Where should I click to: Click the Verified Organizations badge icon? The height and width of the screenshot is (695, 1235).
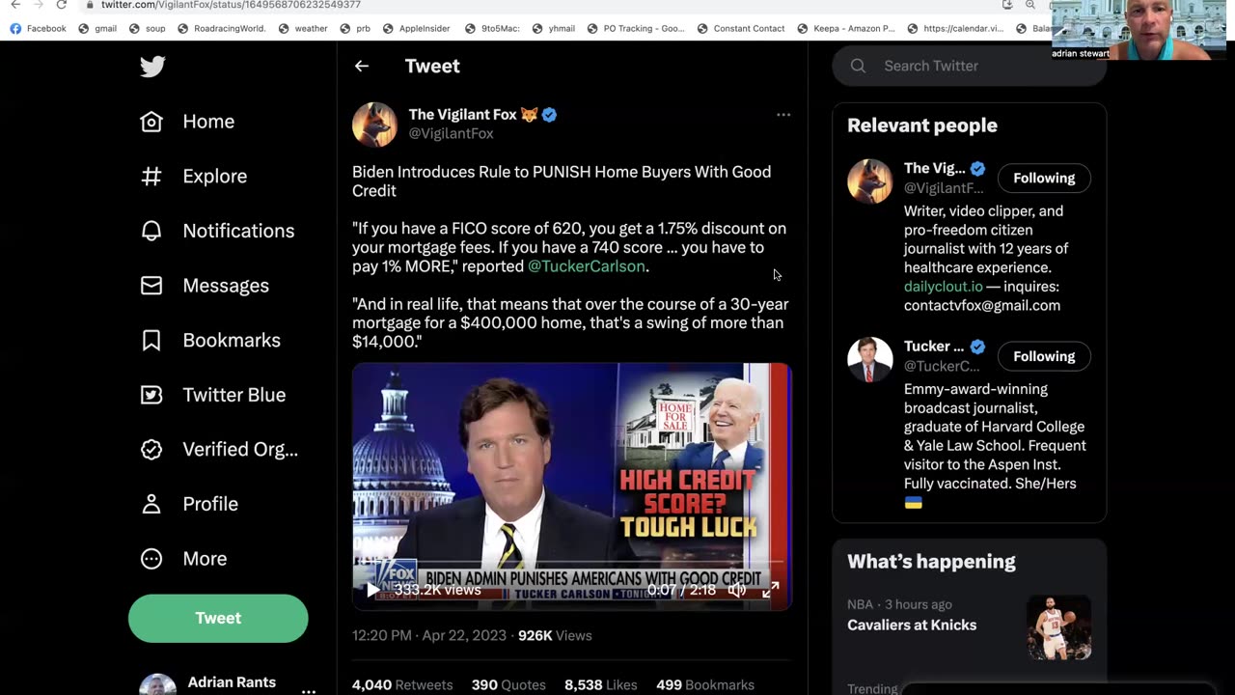point(151,449)
